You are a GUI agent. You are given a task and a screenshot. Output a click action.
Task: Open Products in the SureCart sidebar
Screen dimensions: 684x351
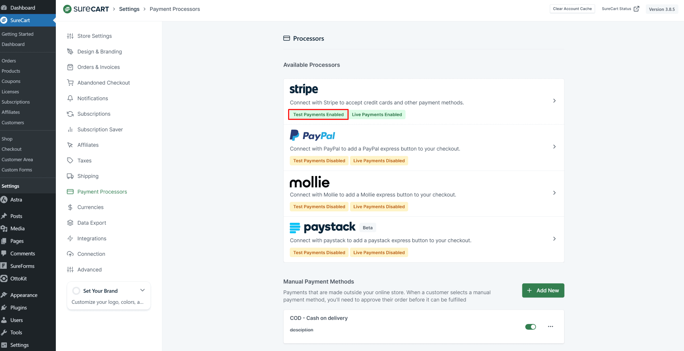(11, 71)
